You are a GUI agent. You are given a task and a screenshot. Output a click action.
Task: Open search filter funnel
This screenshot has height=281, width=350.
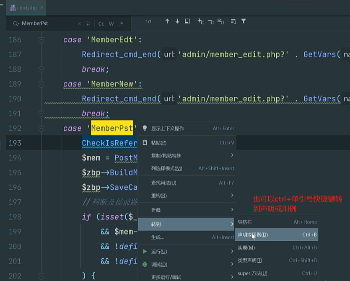[x=244, y=21]
